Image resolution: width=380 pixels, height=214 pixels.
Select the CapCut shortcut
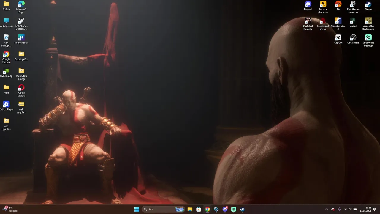coord(338,39)
